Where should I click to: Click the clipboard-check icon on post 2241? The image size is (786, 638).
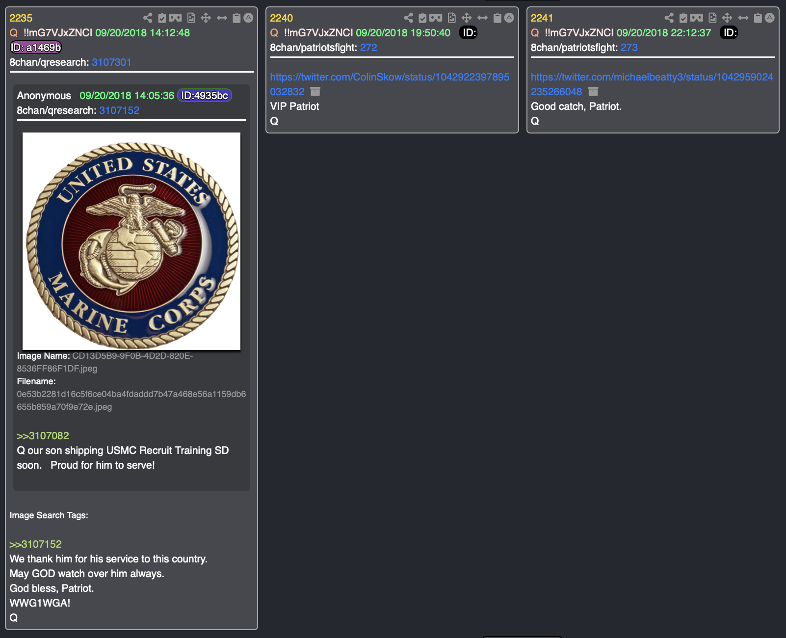[x=683, y=18]
